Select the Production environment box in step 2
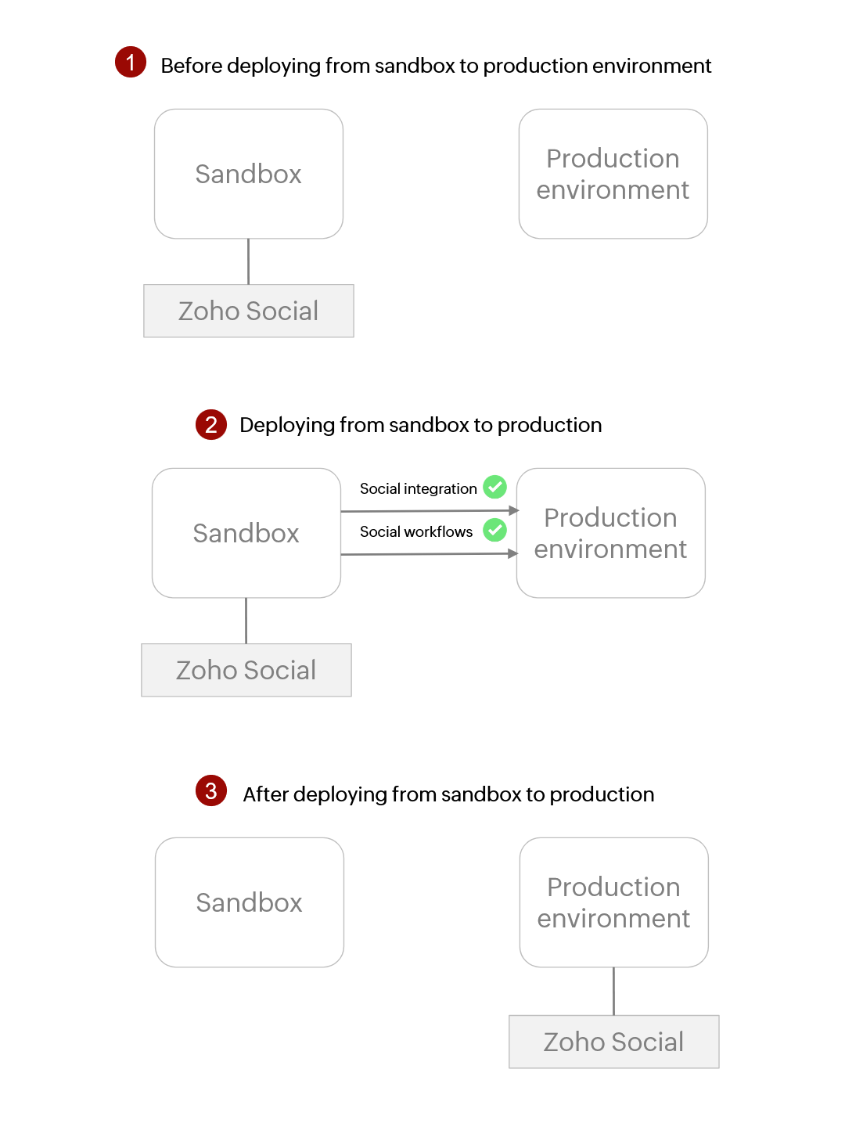Viewport: 845px width, 1145px height. [611, 533]
